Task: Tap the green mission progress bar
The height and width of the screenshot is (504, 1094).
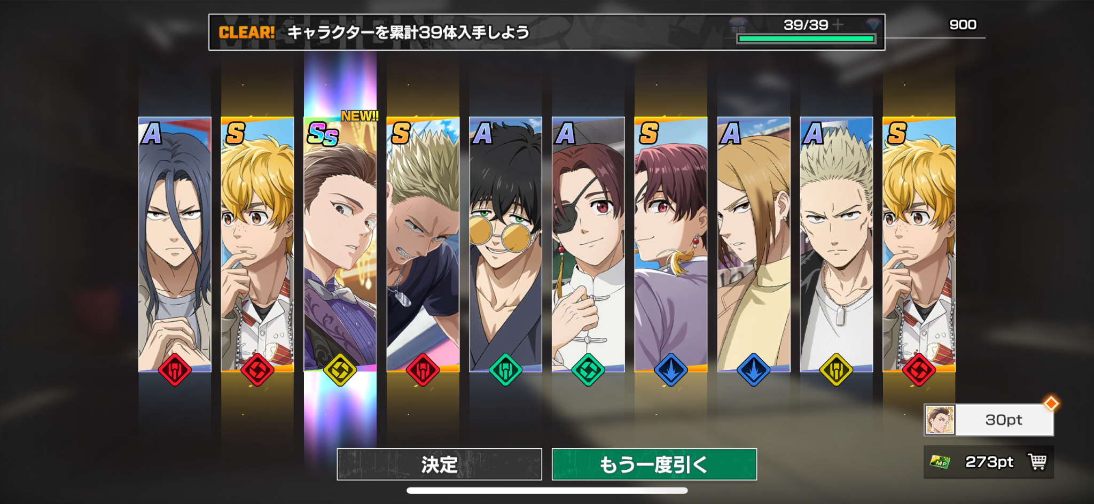Action: 806,38
